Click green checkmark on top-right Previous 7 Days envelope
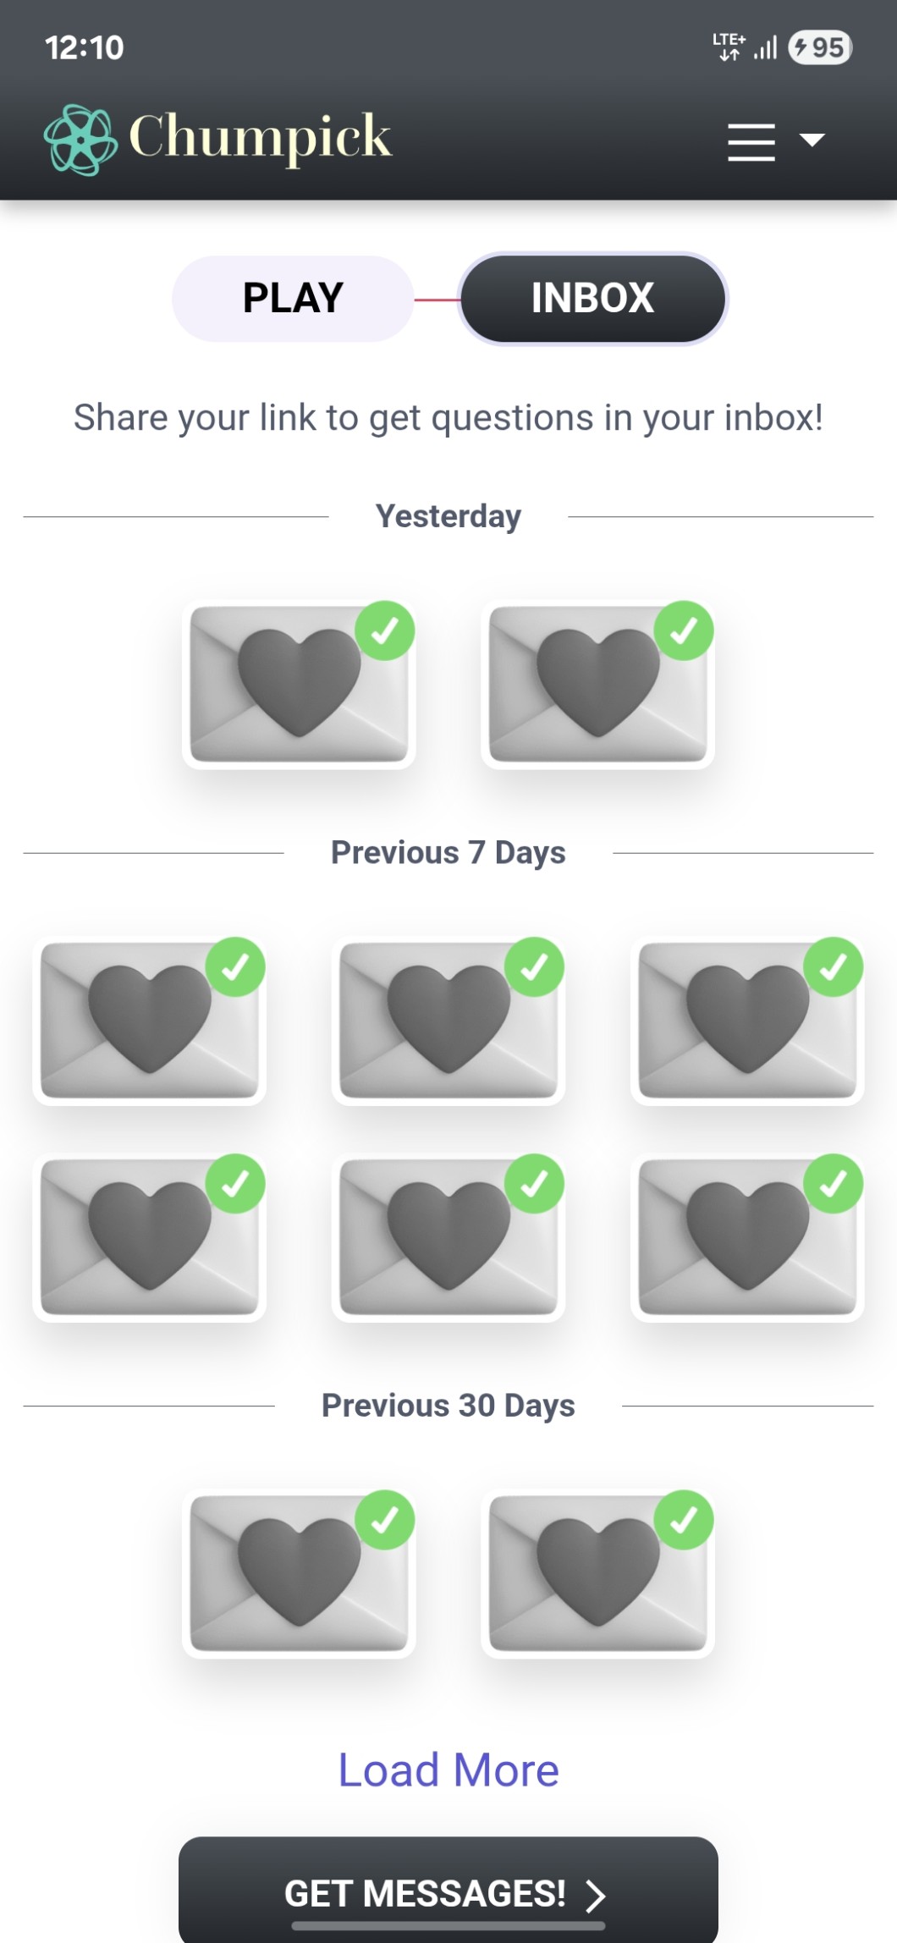The height and width of the screenshot is (1943, 897). coord(834,966)
